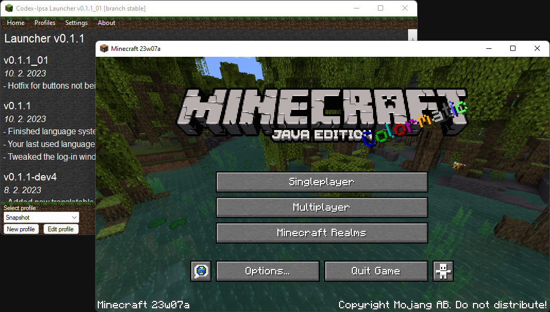
Task: Open the Options... screen
Action: (267, 271)
